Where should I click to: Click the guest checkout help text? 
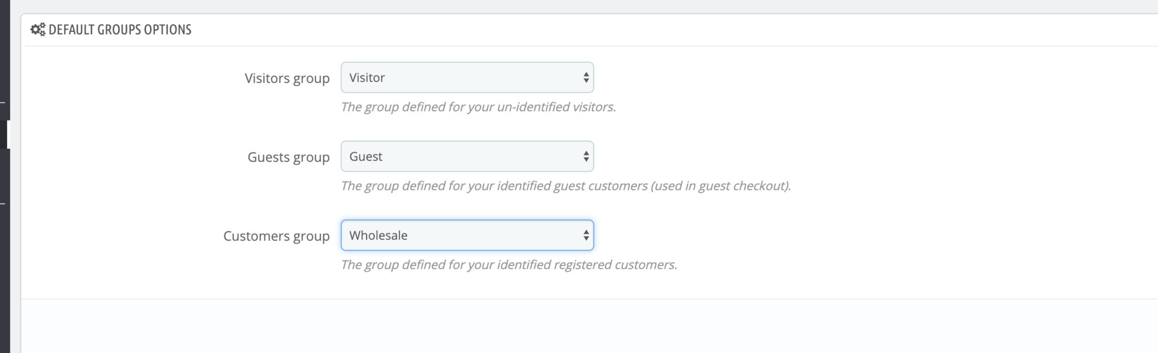coord(565,186)
